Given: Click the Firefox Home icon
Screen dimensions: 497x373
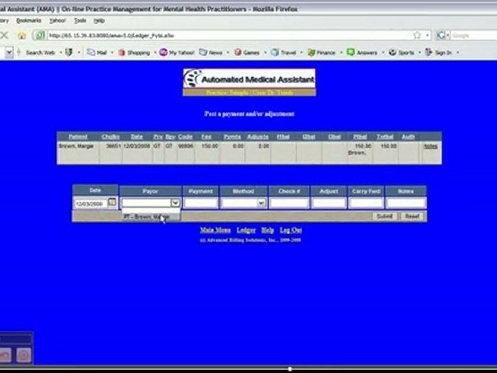Looking at the screenshot, I should (x=22, y=35).
